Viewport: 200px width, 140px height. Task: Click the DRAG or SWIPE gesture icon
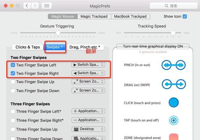coord(174,84)
